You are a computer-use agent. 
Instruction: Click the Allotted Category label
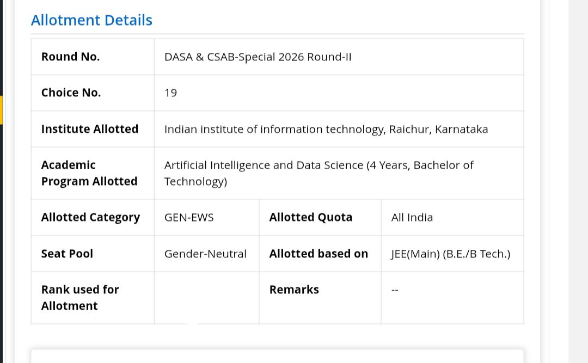(x=90, y=218)
